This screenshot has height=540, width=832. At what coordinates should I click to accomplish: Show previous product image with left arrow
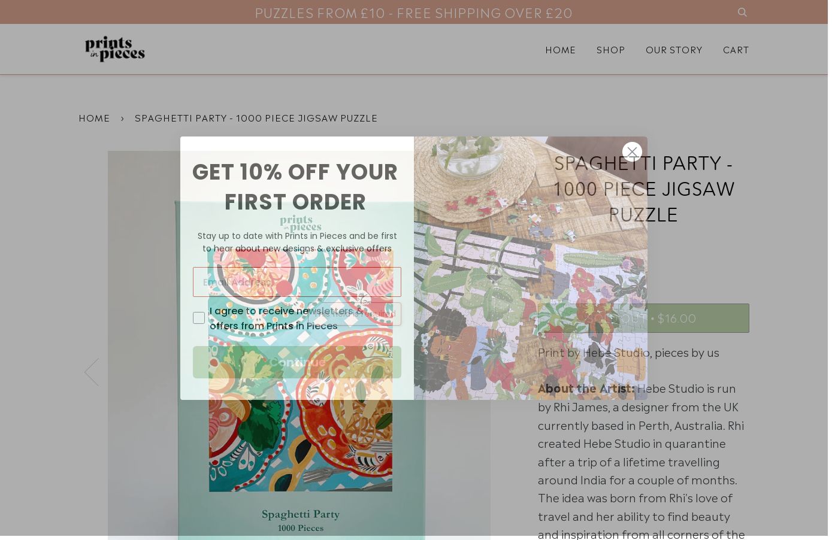[92, 372]
